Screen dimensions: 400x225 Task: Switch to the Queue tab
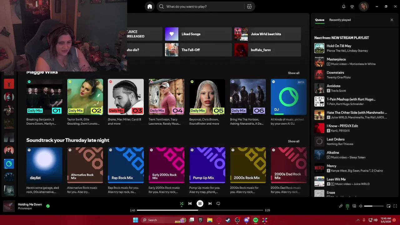(320, 20)
